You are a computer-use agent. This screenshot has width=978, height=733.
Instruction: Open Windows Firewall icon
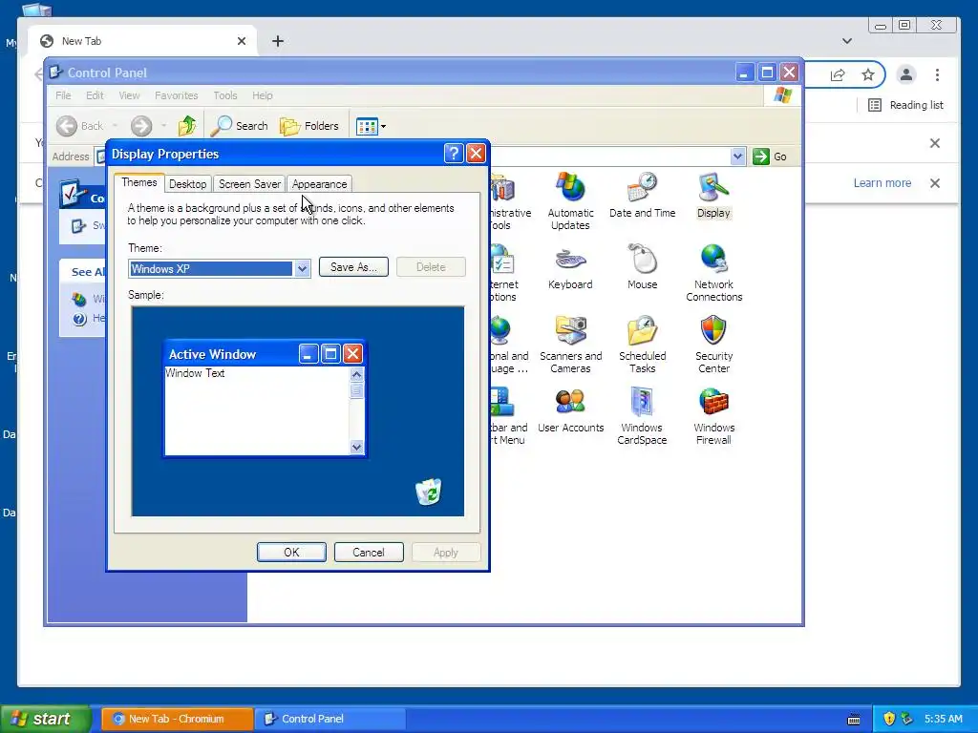[x=713, y=416]
